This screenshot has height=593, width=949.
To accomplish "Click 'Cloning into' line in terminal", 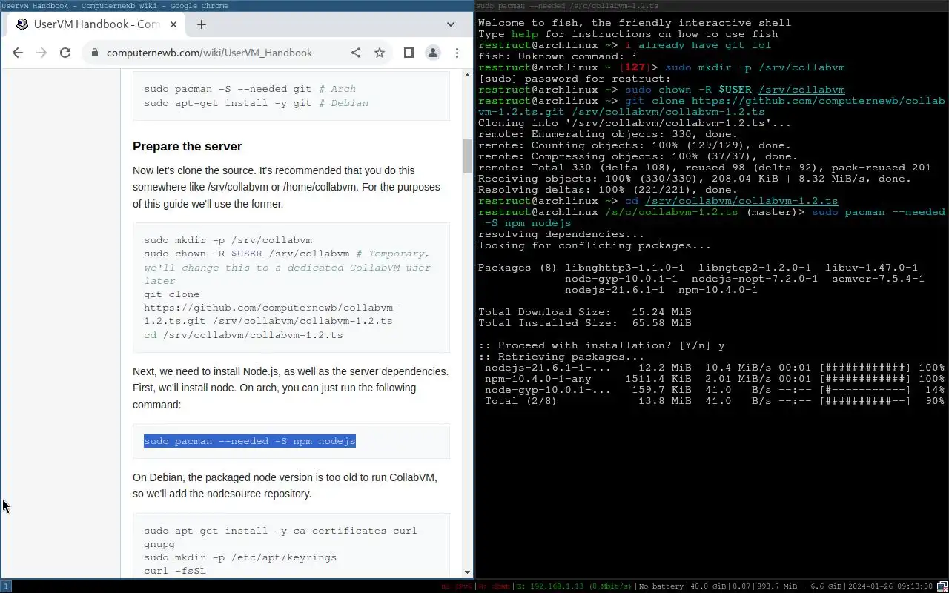I will tap(635, 123).
